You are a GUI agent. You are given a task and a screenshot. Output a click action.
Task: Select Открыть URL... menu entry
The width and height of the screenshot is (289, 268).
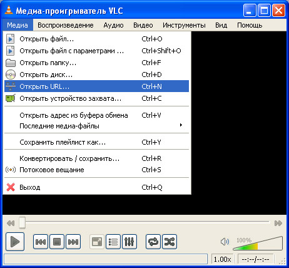point(96,86)
